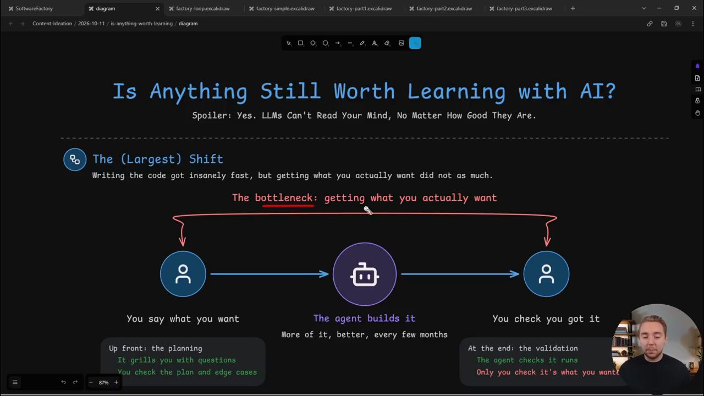Undo the last canvas action

63,382
